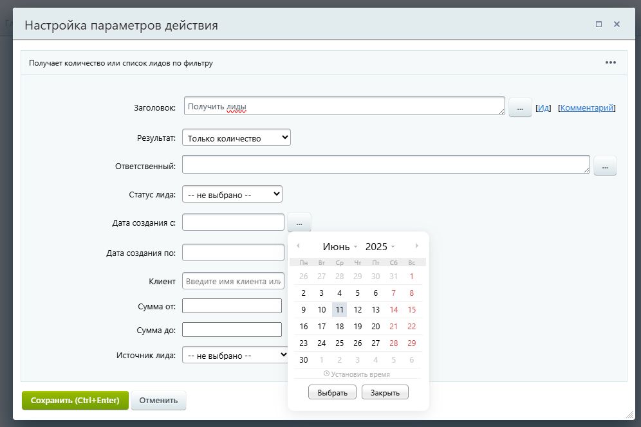This screenshot has height=427, width=641.
Task: Click the Ид link
Action: (x=543, y=108)
